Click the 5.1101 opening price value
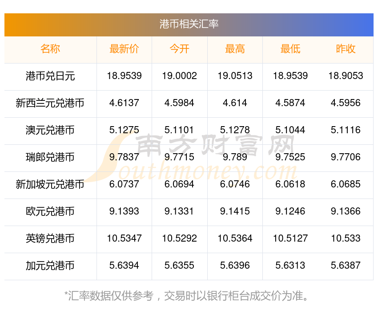The width and height of the screenshot is (378, 310). [x=179, y=130]
